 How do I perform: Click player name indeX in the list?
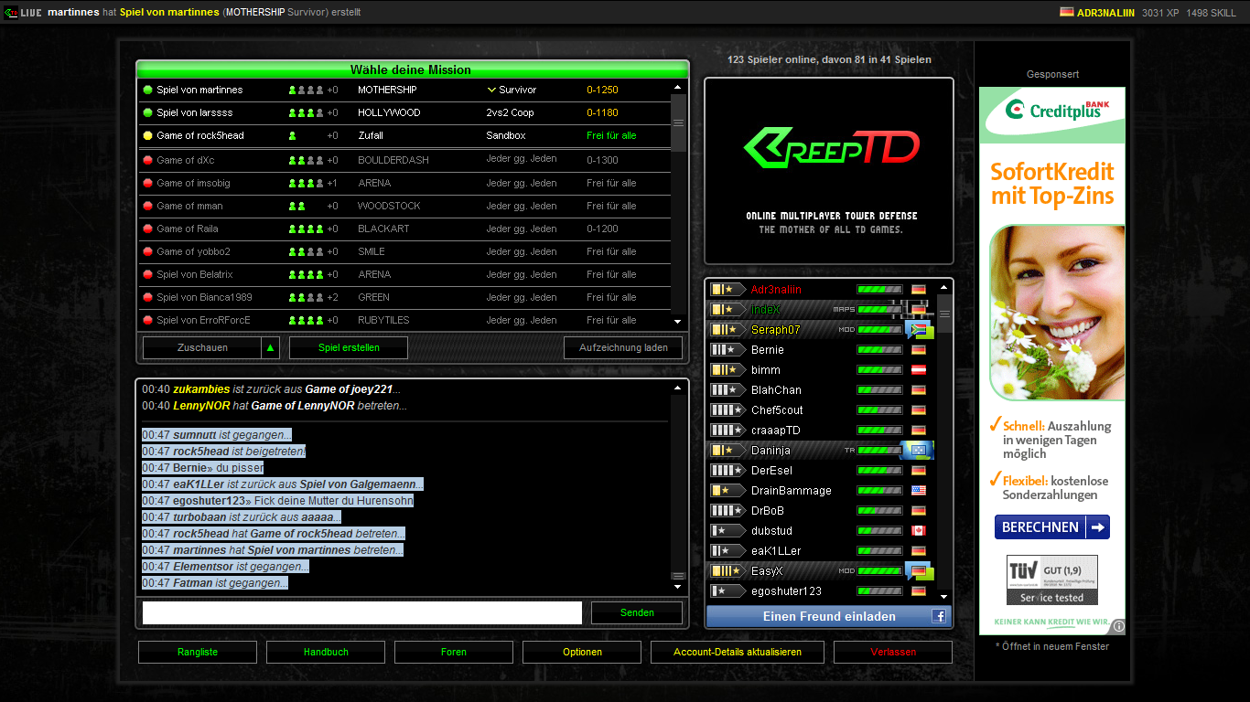point(766,310)
